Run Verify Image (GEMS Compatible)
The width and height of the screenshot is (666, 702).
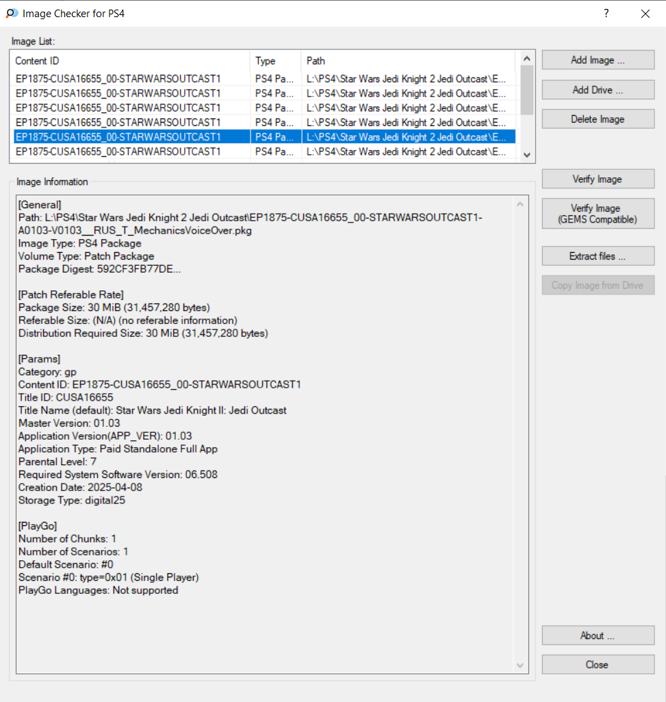tap(598, 214)
